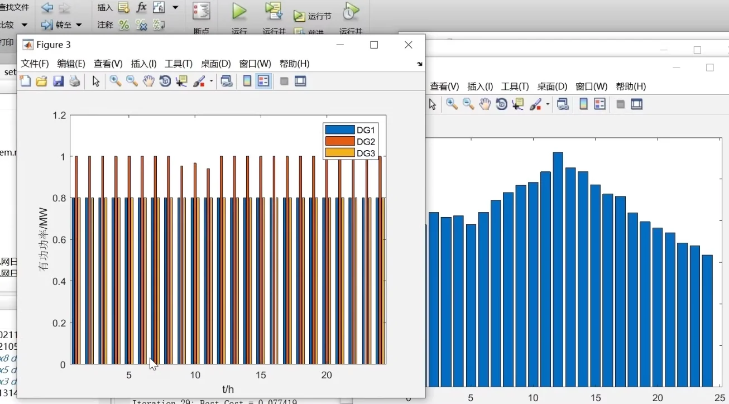Click Back navigation arrow in MATLAB editor toolstrip
Image resolution: width=729 pixels, height=404 pixels.
point(47,8)
